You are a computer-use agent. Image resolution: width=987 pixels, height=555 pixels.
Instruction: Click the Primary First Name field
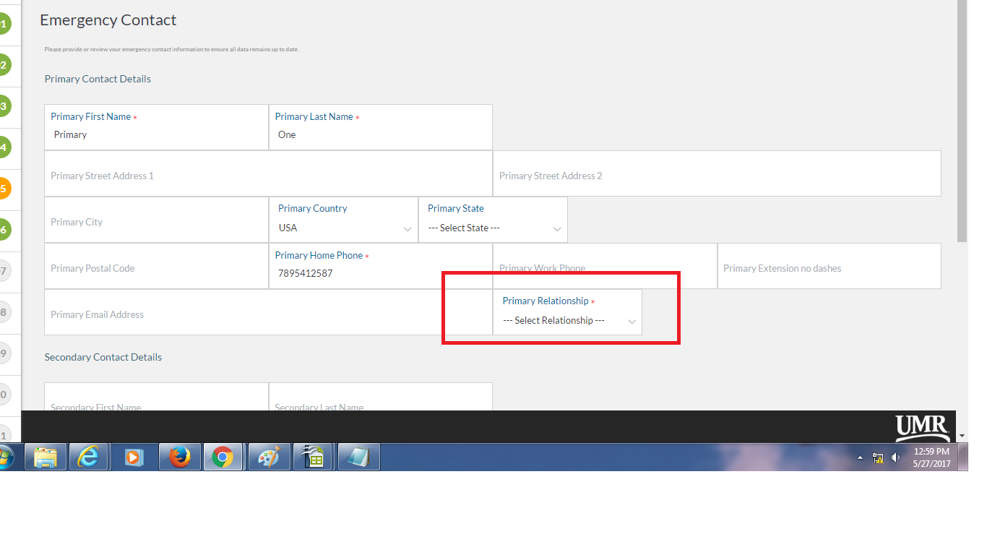[x=156, y=134]
